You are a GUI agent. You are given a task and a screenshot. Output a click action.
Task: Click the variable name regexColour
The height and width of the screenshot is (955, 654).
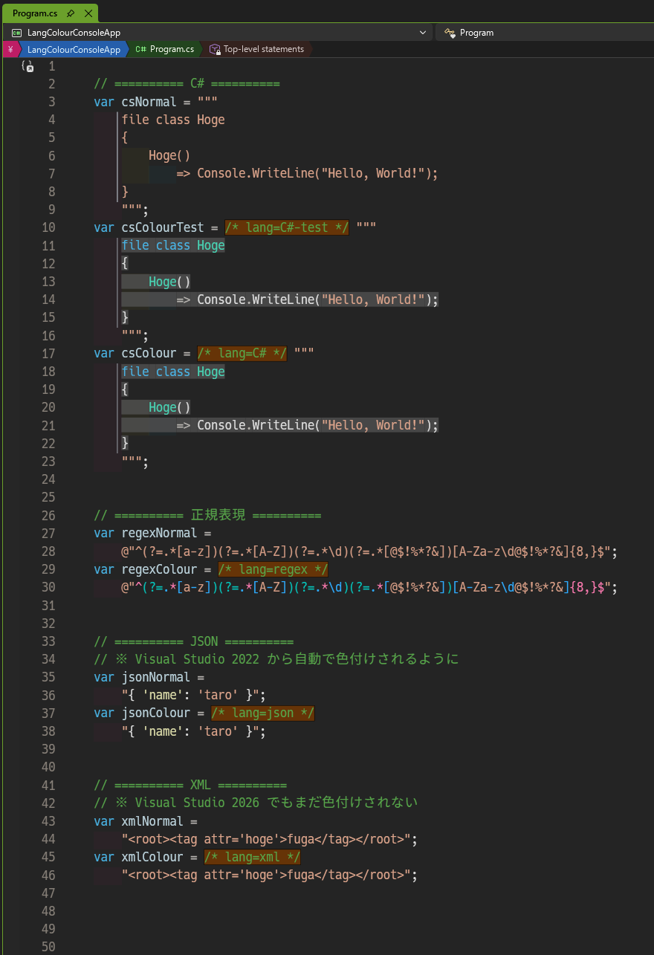click(159, 569)
